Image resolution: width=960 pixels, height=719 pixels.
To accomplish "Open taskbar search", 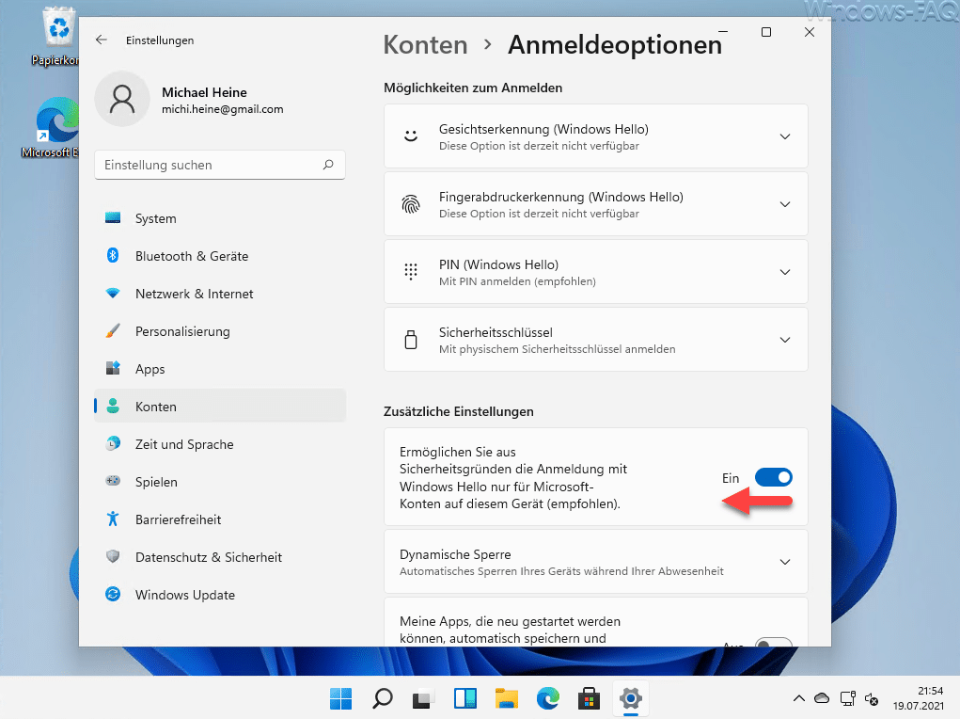I will pos(382,698).
